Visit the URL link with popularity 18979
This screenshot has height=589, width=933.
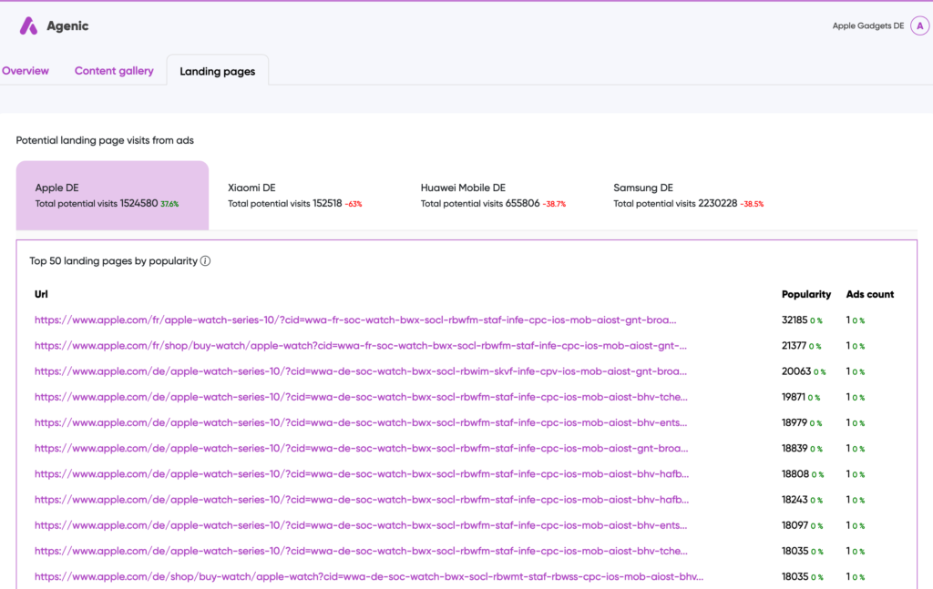pos(361,422)
